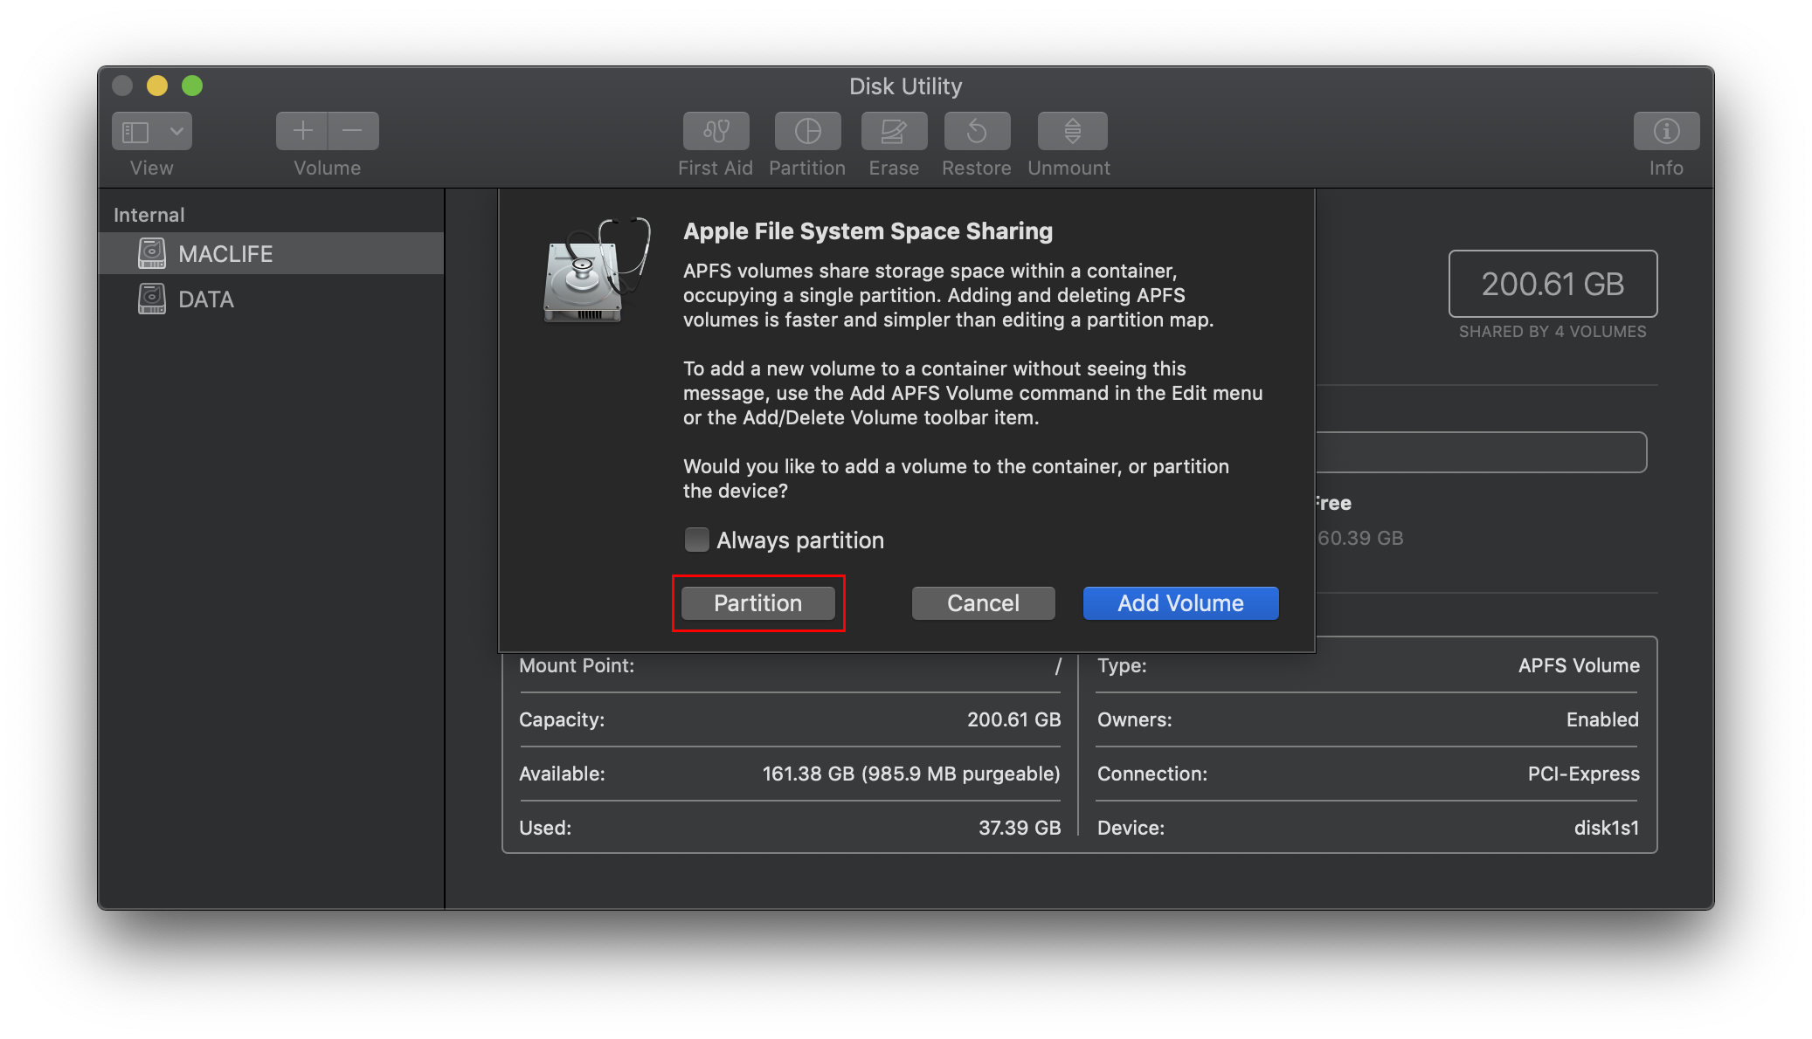Screen dimensions: 1812x1039
Task: Open the View dropdown chevron
Action: (x=176, y=131)
